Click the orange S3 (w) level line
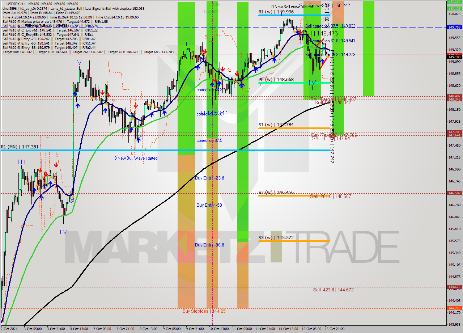Viewport: 463px width, 333px height. pyautogui.click(x=294, y=241)
